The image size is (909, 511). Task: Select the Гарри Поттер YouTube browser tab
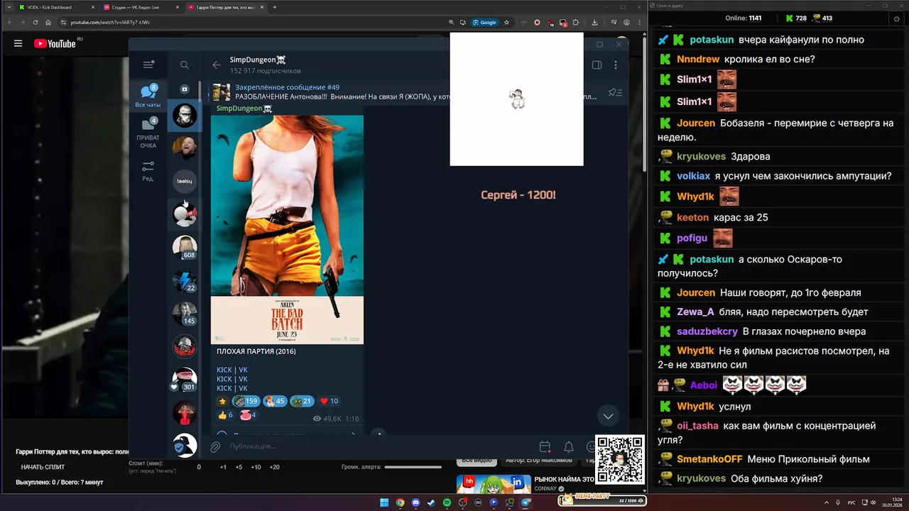pyautogui.click(x=227, y=7)
